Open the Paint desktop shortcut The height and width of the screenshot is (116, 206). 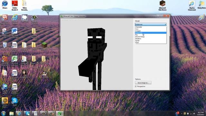(202, 18)
